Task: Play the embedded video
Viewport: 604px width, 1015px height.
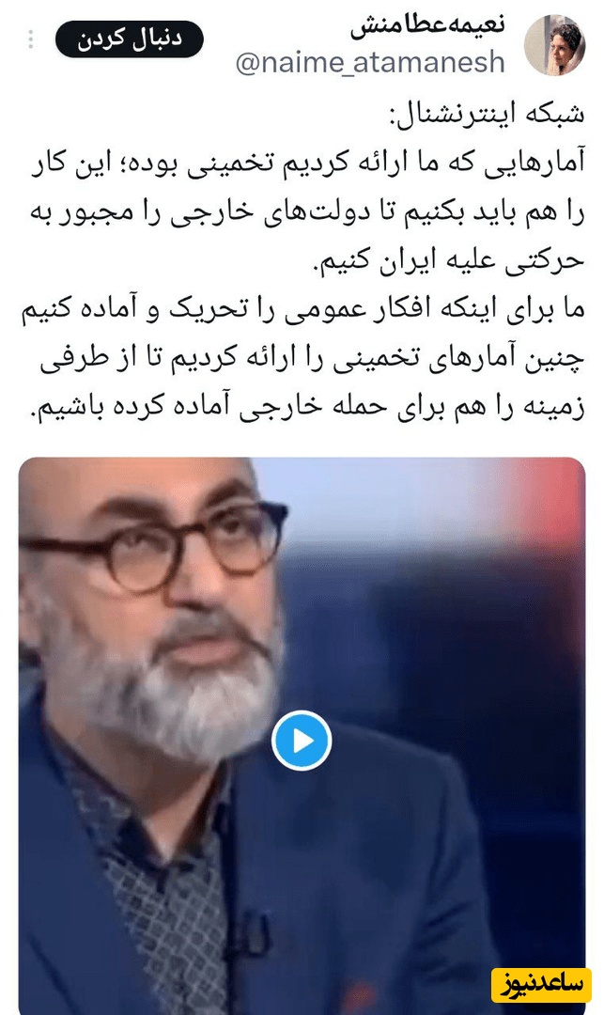Action: pos(302,741)
